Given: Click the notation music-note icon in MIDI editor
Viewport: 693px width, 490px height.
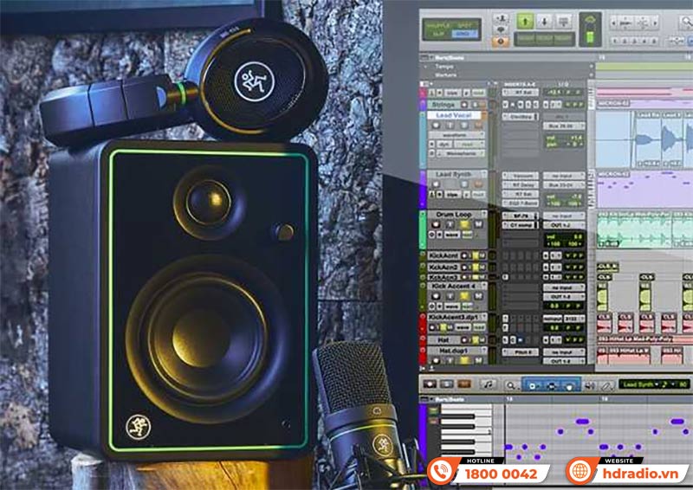Looking at the screenshot, I should [487, 384].
